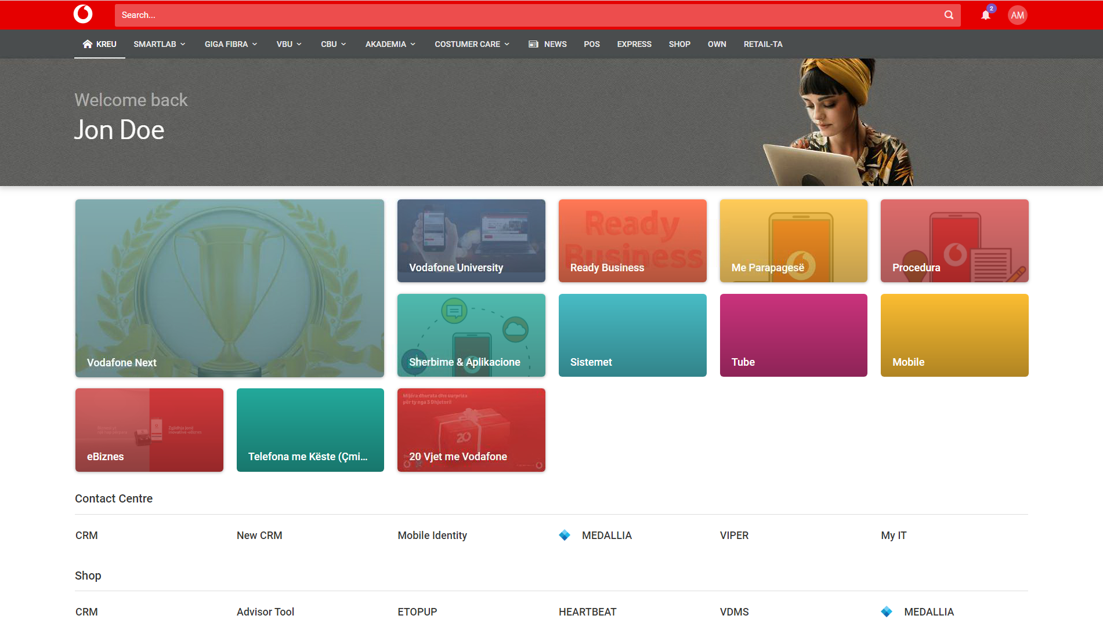1103x630 pixels.
Task: Click the MEDALLIA diamond icon in Contact Centre
Action: coord(565,536)
